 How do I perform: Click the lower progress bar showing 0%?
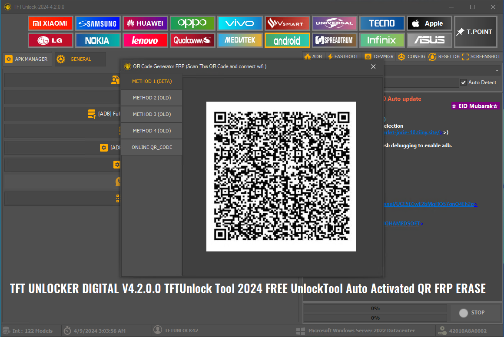pos(375,318)
